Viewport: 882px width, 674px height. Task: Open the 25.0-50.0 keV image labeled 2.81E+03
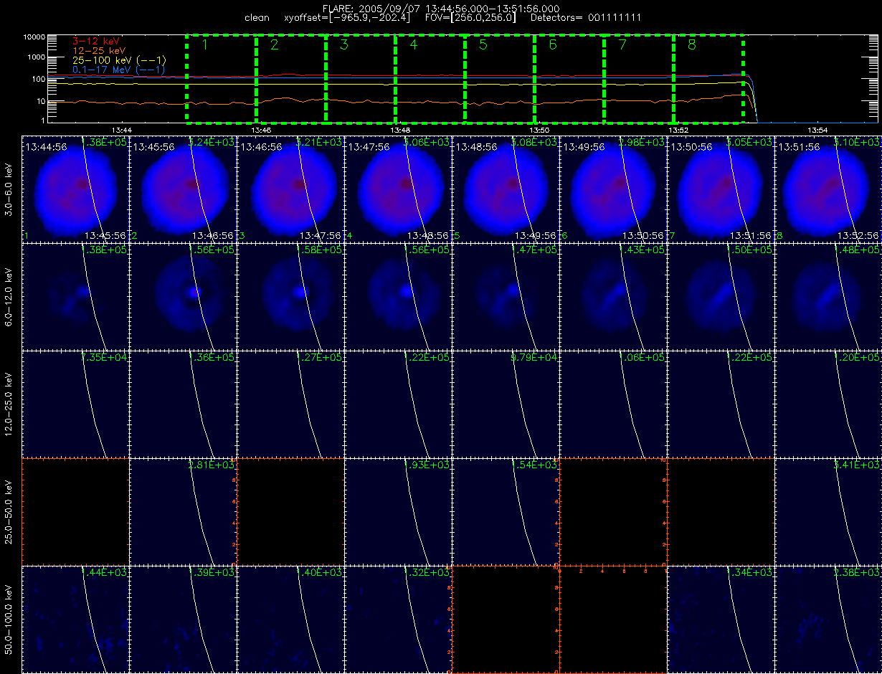pyautogui.click(x=183, y=511)
